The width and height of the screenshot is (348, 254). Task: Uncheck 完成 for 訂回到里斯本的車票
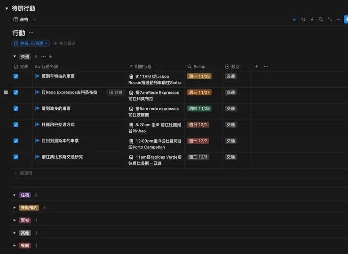(16, 141)
